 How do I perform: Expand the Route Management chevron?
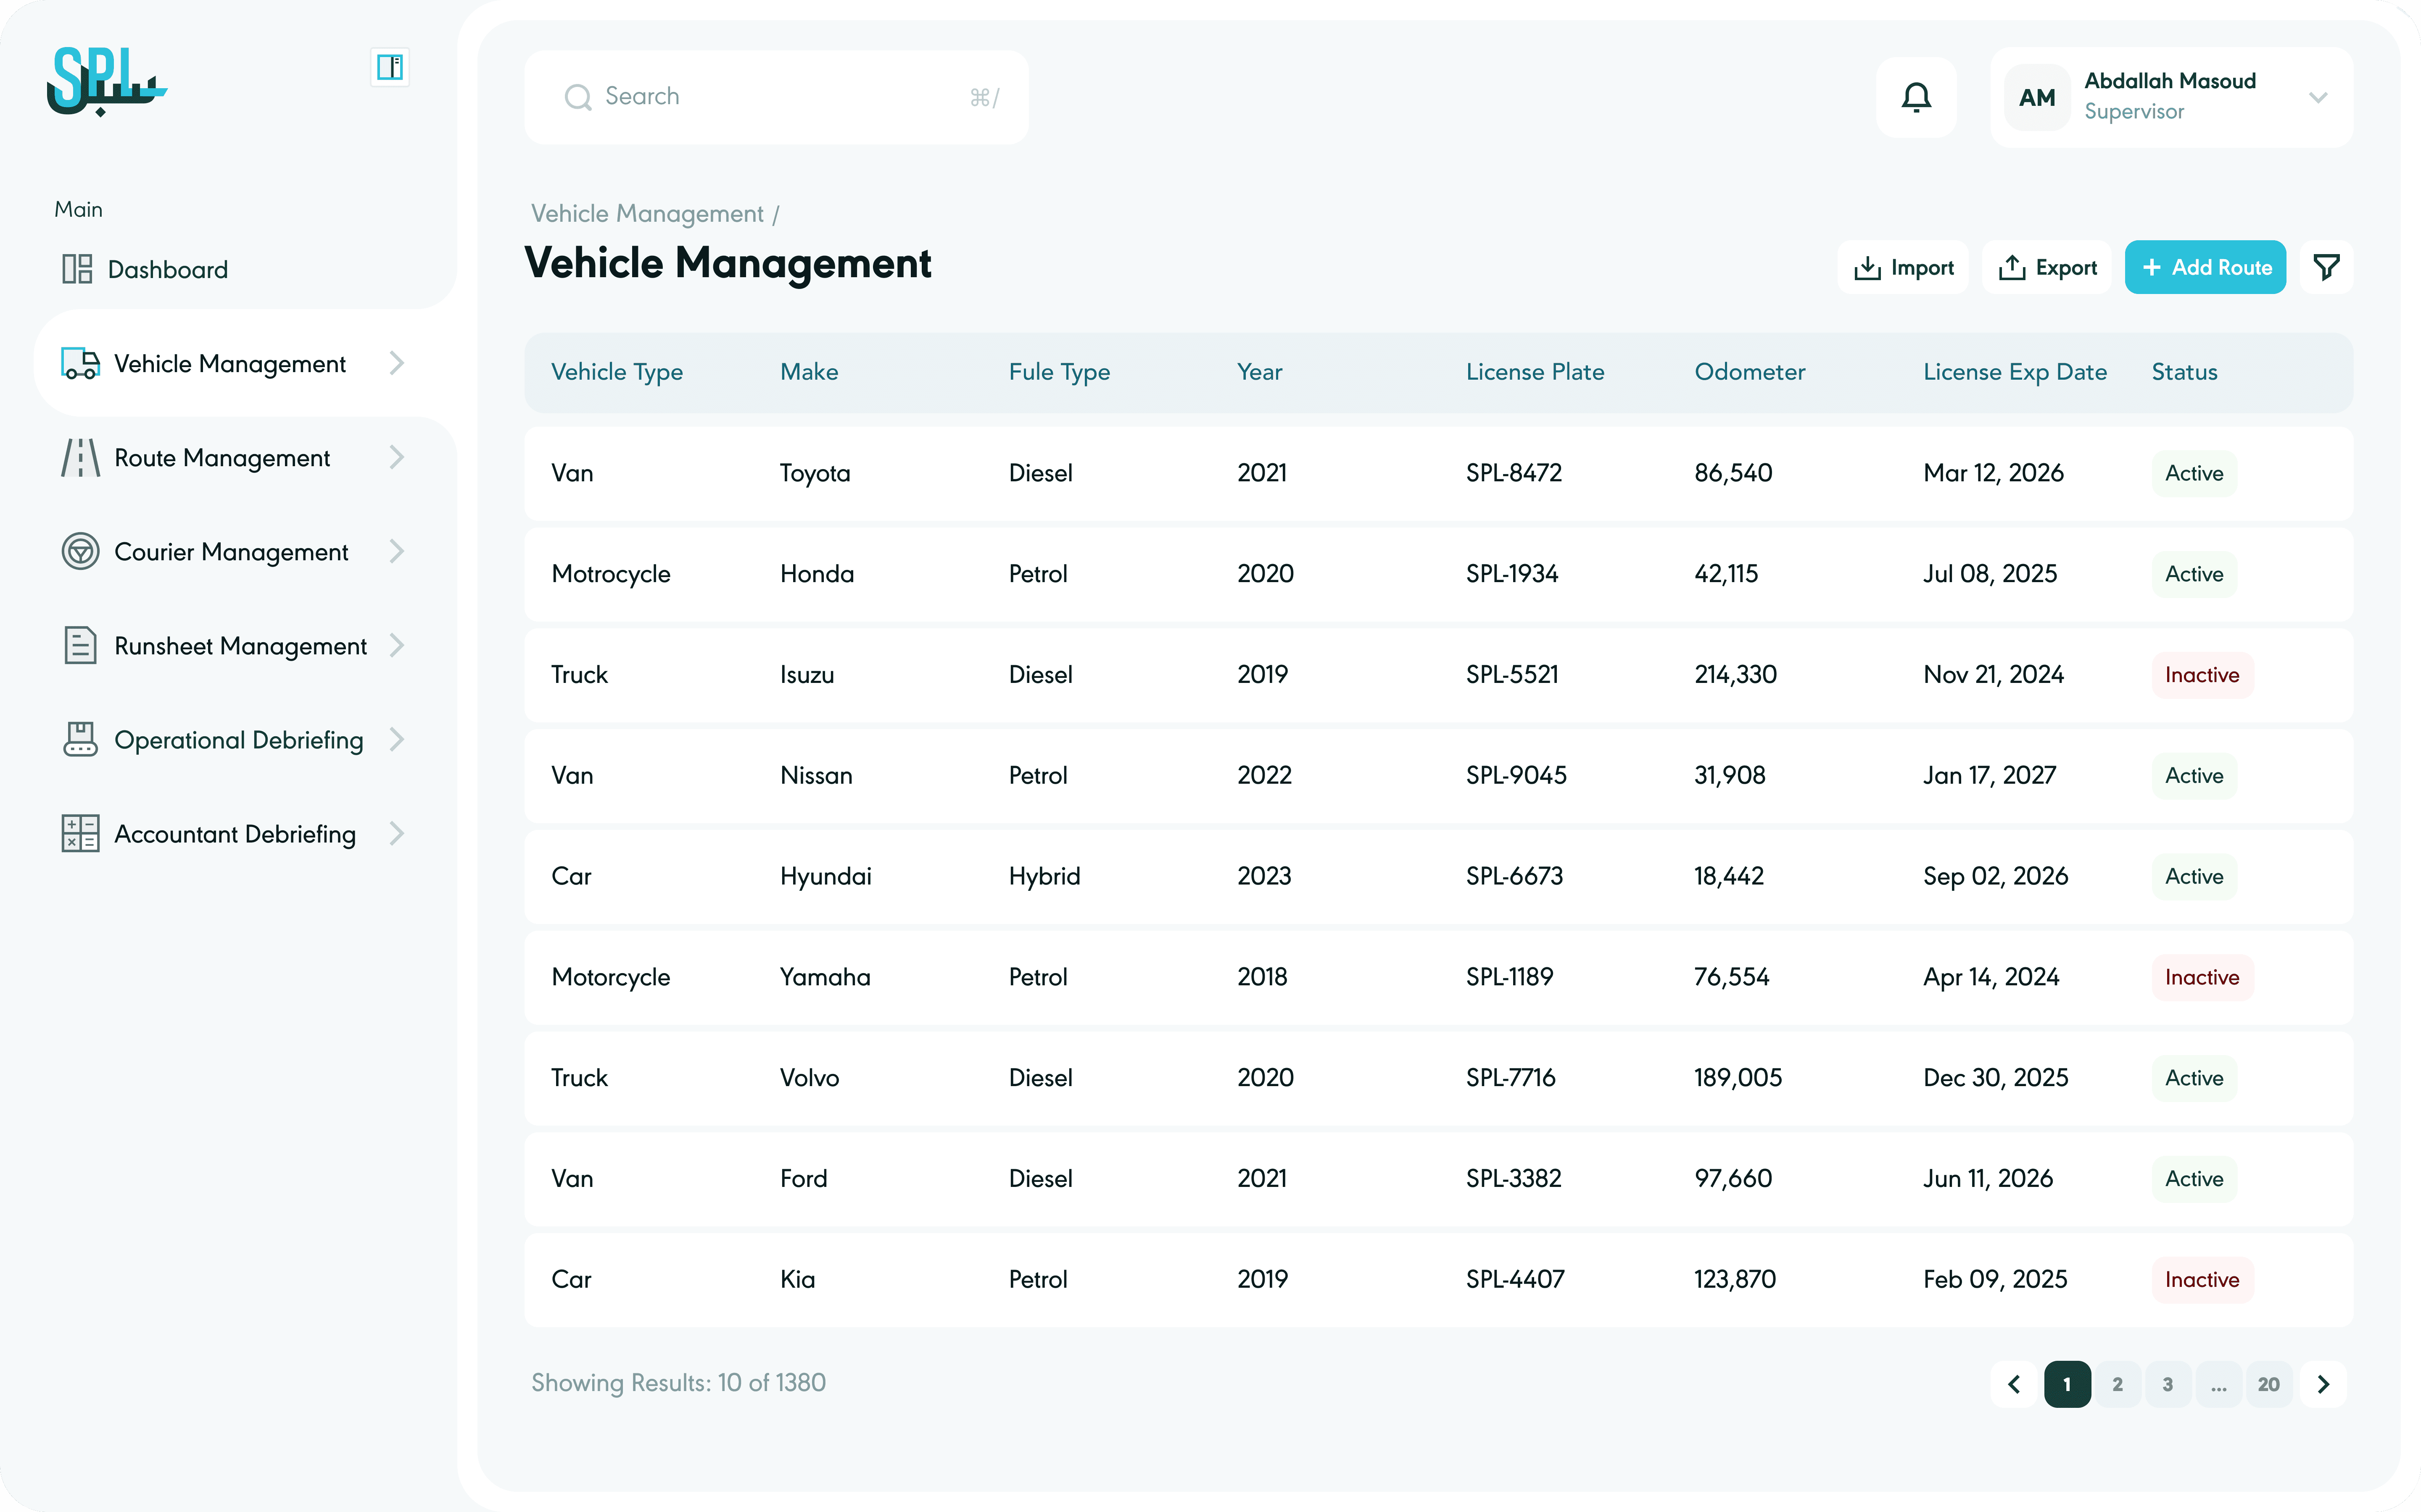[x=397, y=458]
